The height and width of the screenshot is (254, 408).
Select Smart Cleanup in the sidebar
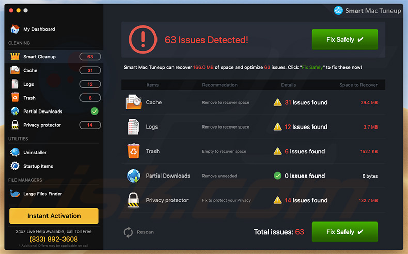tap(54, 56)
